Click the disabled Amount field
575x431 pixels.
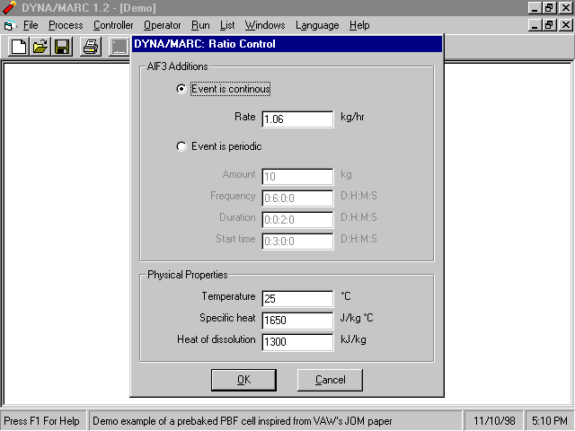tap(297, 177)
